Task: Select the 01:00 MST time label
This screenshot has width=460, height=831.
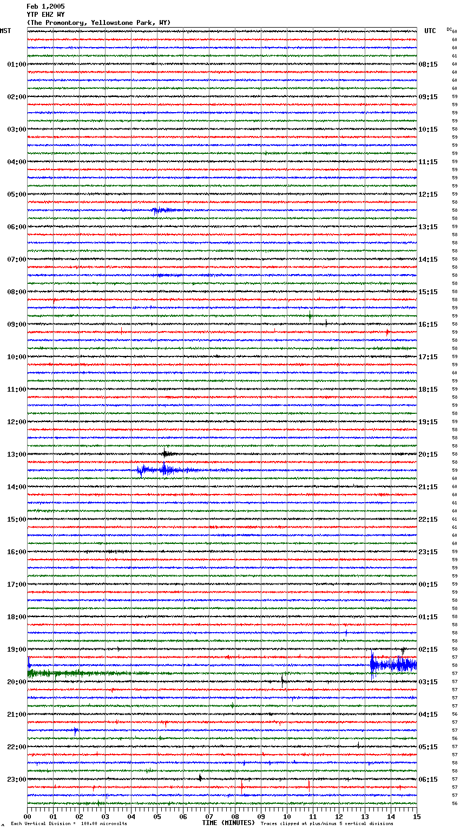Action: tap(17, 64)
